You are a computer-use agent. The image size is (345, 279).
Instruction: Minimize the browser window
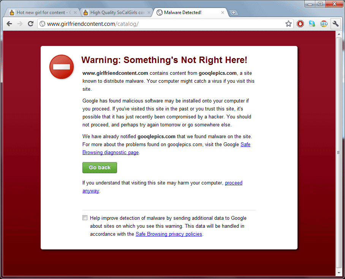[310, 4]
